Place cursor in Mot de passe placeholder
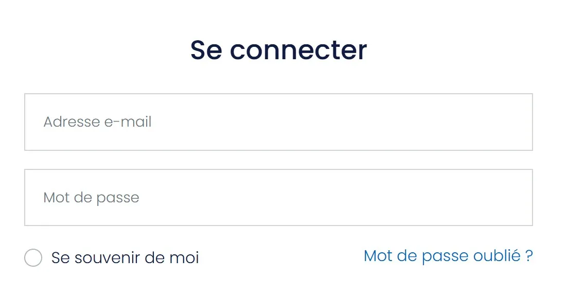 pyautogui.click(x=92, y=198)
